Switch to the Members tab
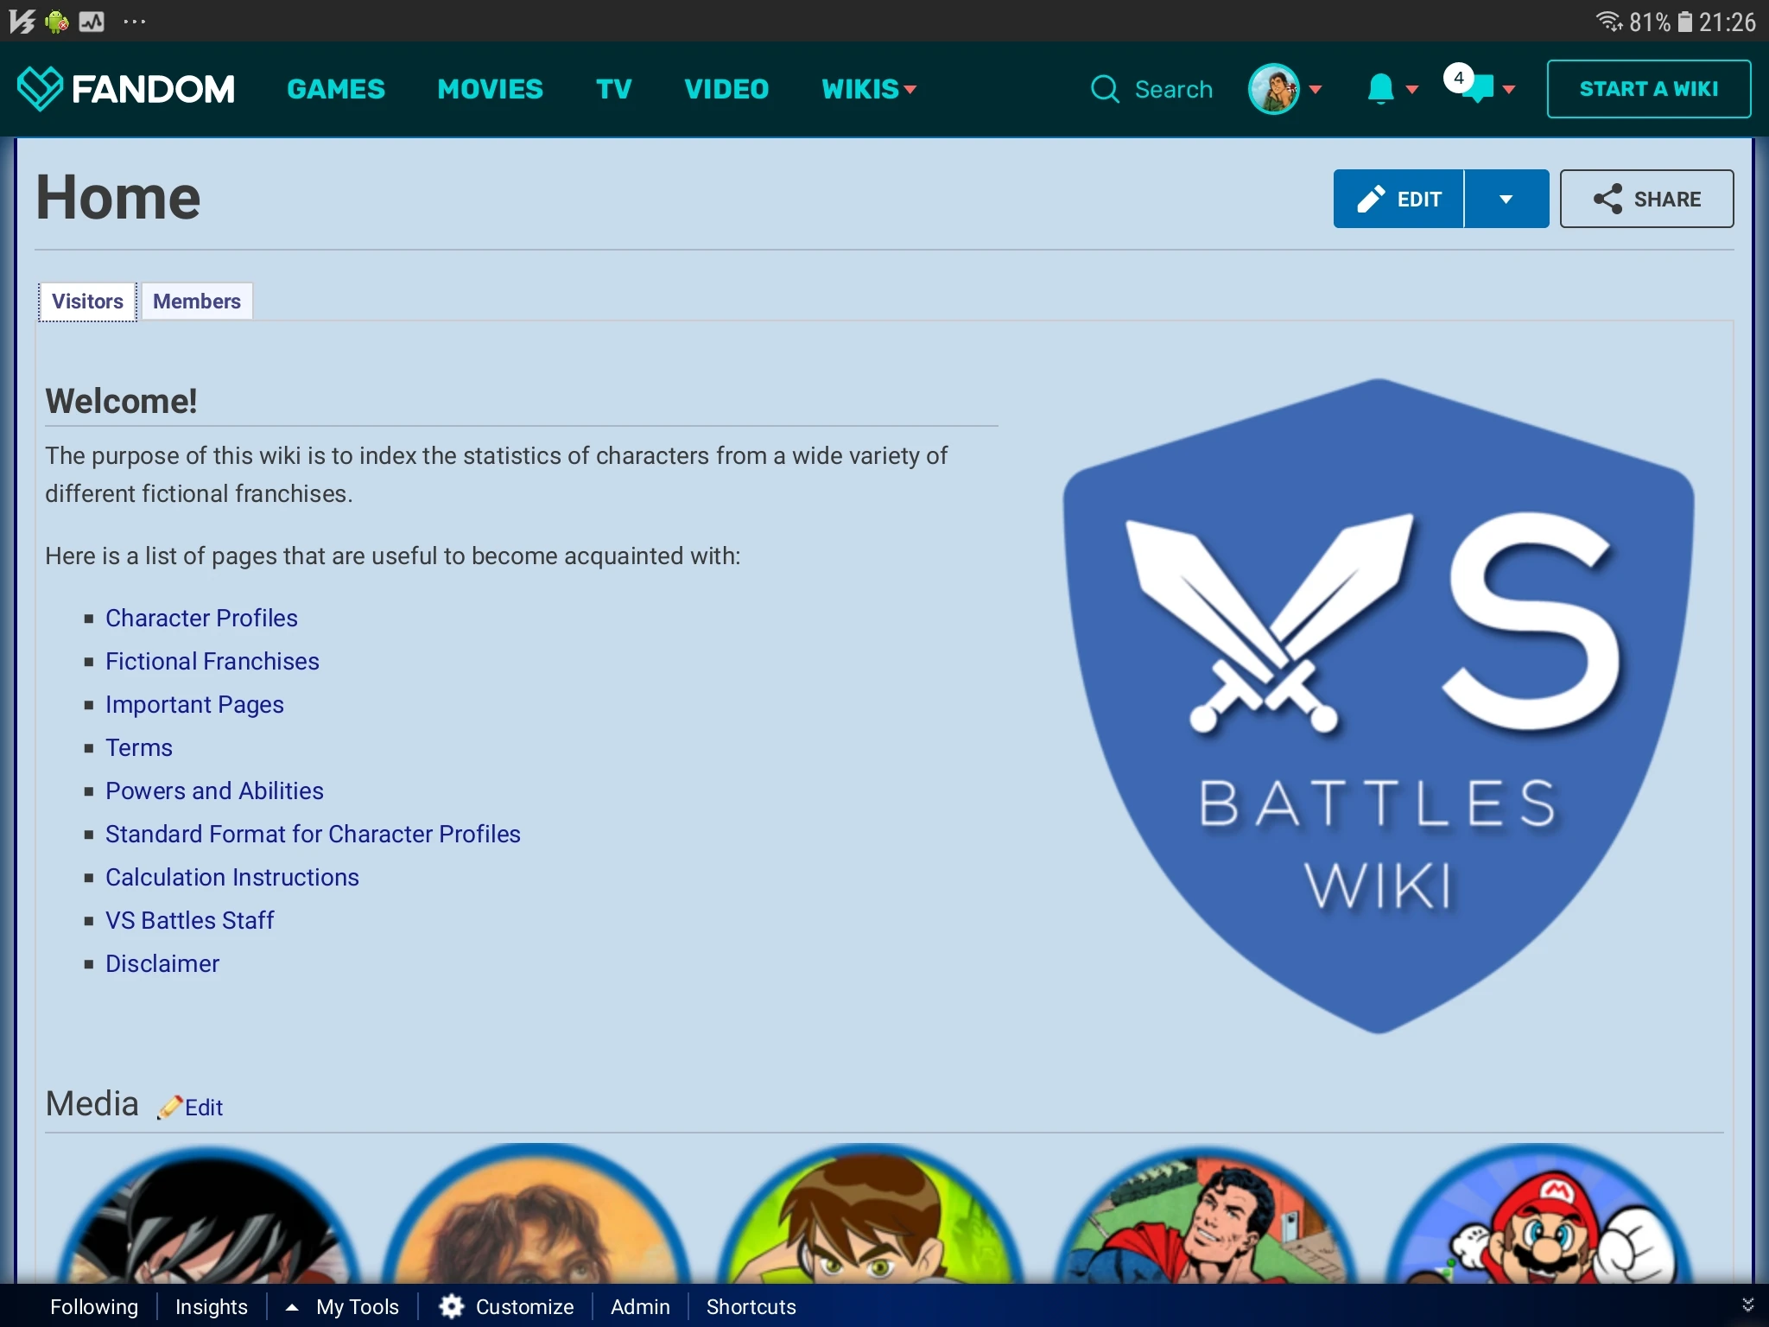This screenshot has width=1769, height=1327. click(x=197, y=302)
